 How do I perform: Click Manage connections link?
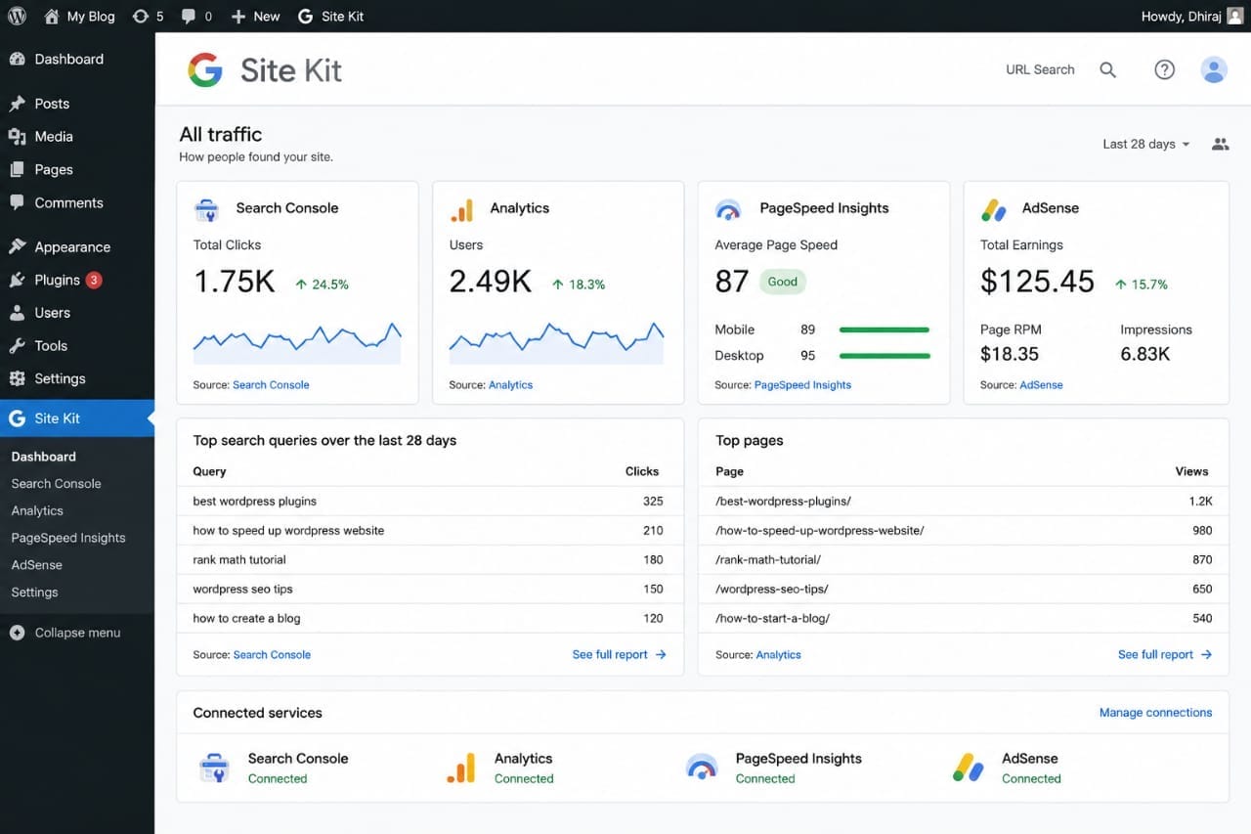pos(1155,713)
